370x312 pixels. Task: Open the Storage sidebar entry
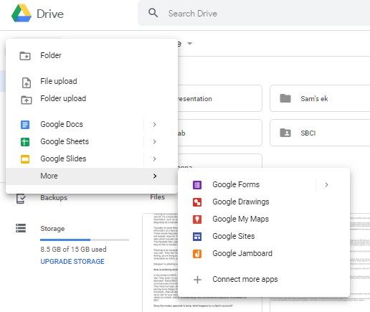(52, 229)
